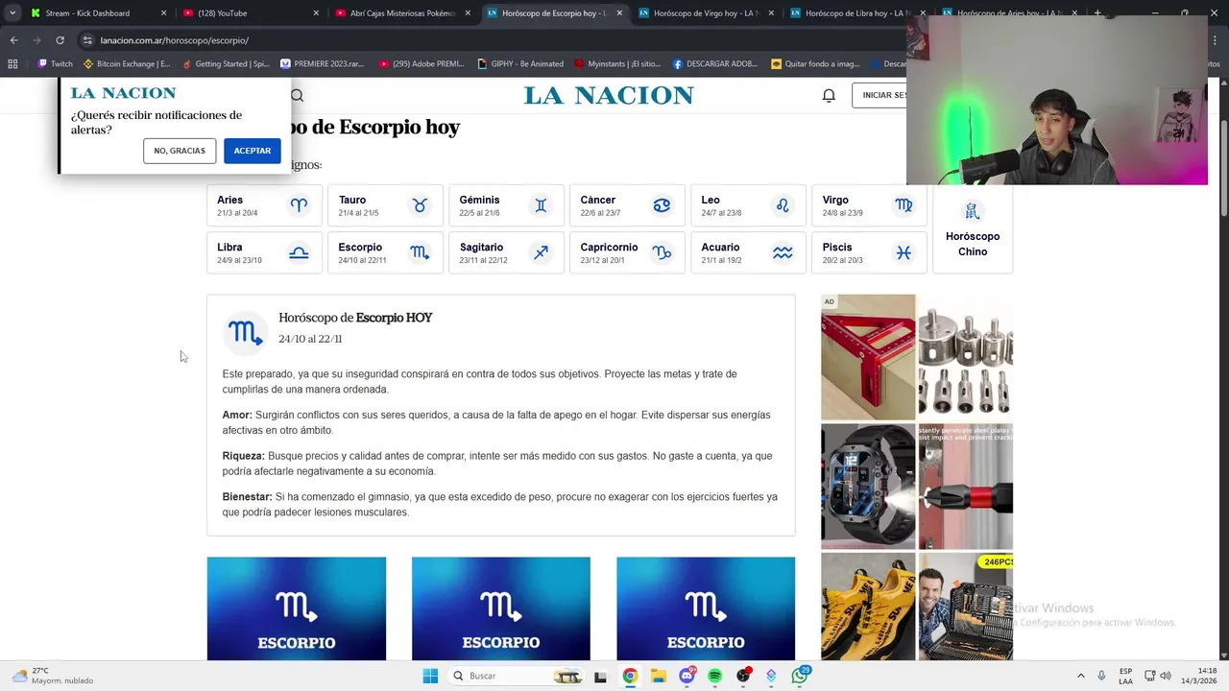The width and height of the screenshot is (1229, 691).
Task: Open WhatsApp from the taskbar
Action: 800,676
